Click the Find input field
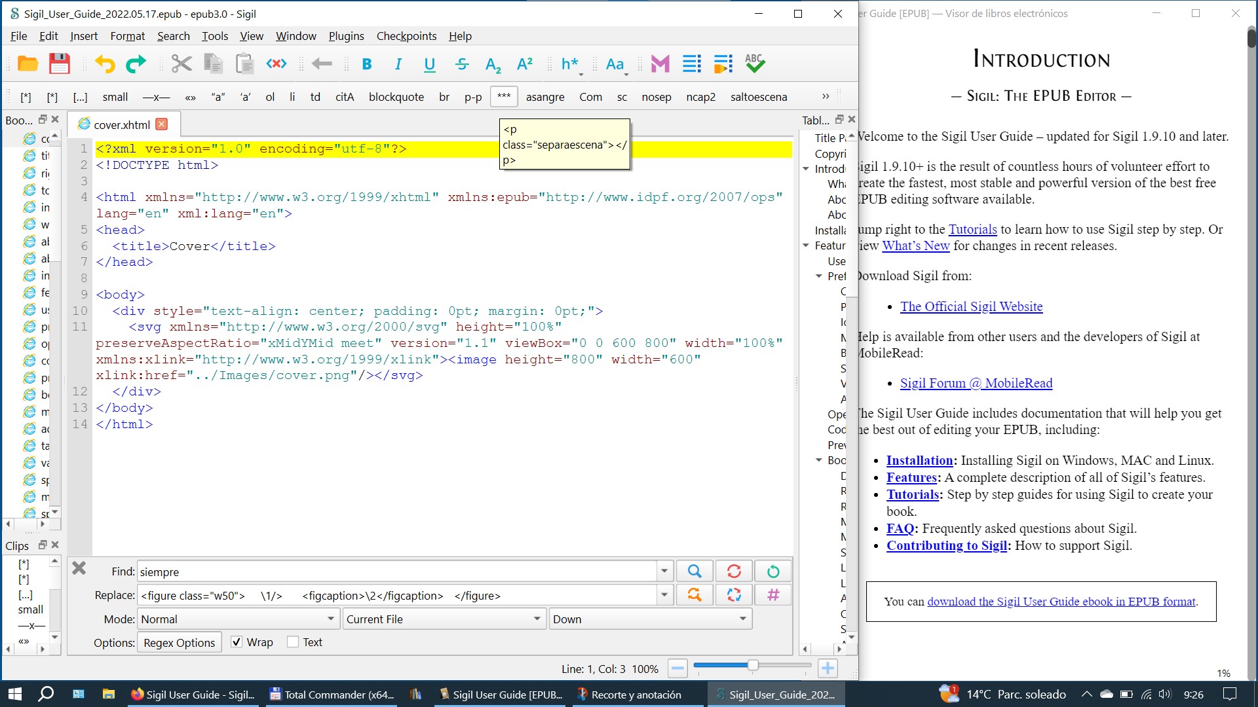 point(396,571)
